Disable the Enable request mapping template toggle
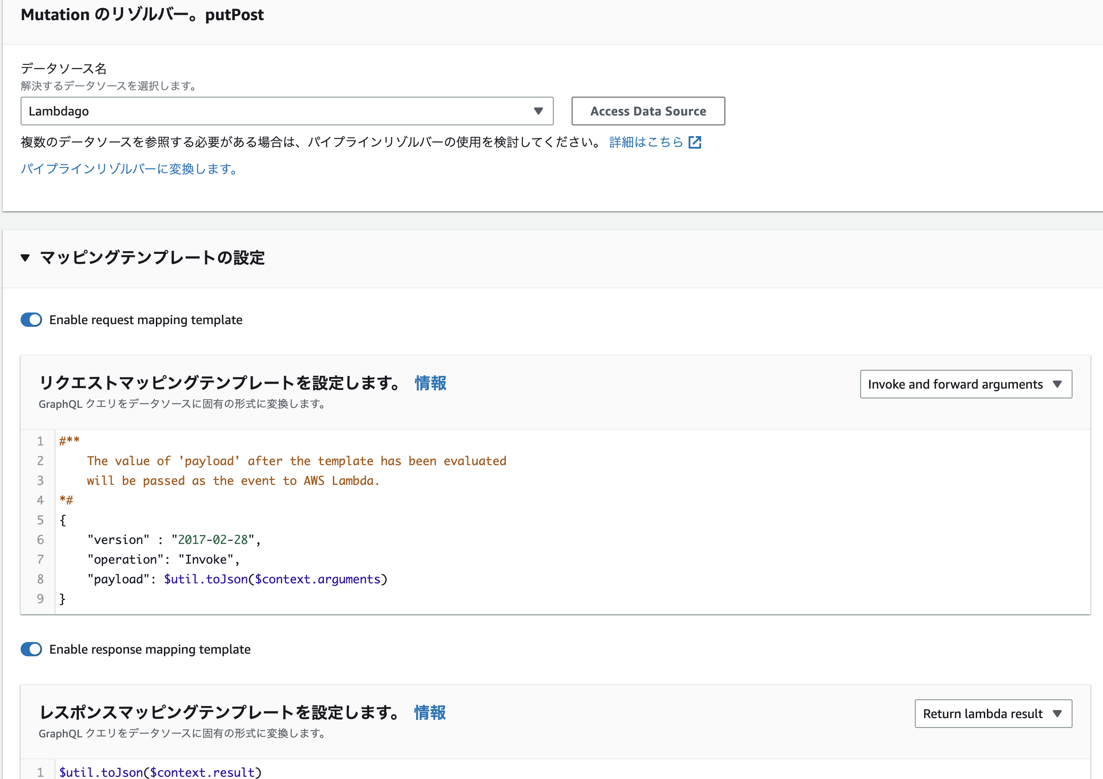Viewport: 1103px width, 779px height. 31,320
